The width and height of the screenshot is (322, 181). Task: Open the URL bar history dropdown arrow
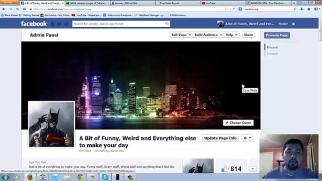[x=230, y=9]
